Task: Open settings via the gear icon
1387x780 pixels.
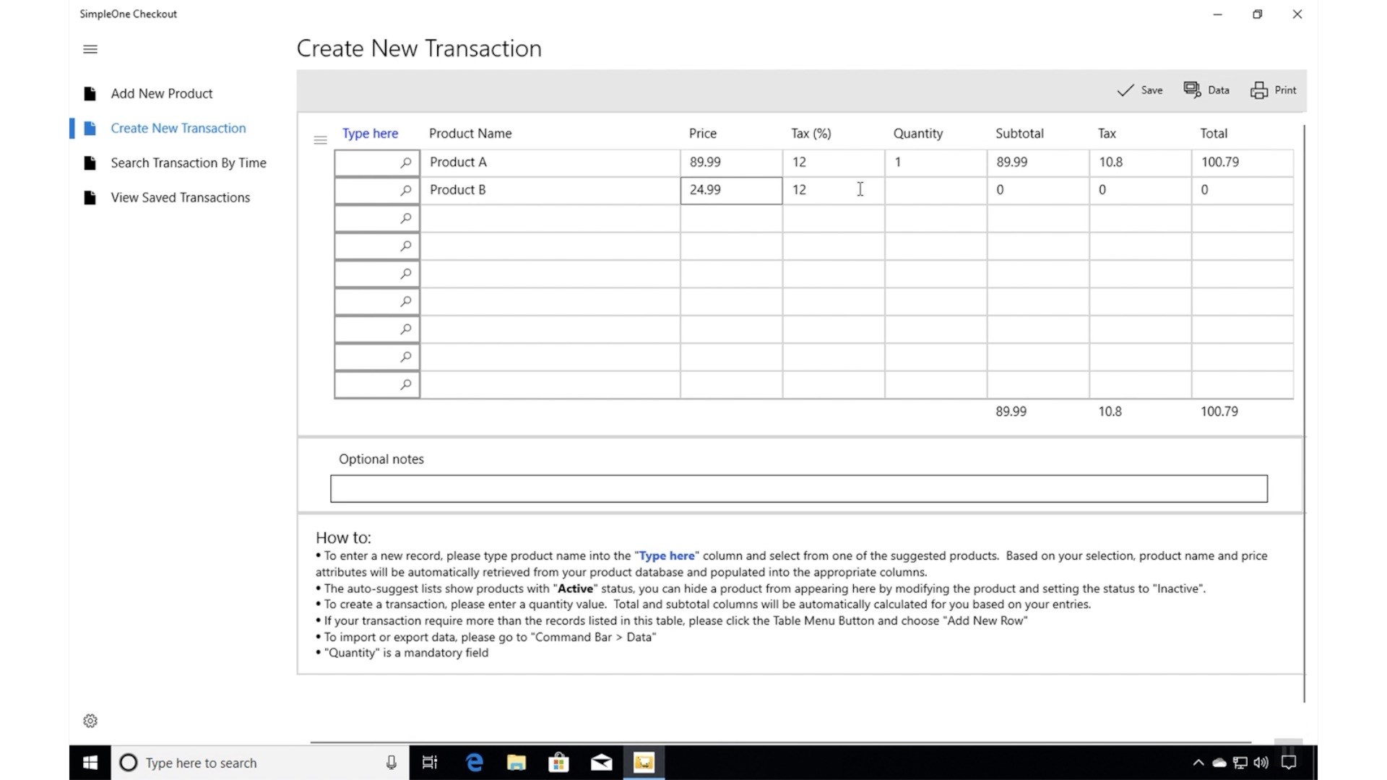Action: [90, 721]
